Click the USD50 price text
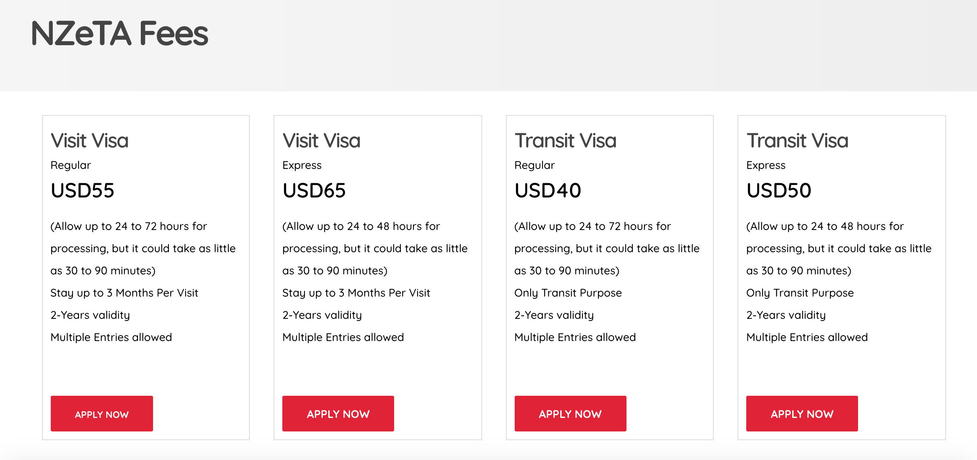The width and height of the screenshot is (977, 460). coord(779,190)
